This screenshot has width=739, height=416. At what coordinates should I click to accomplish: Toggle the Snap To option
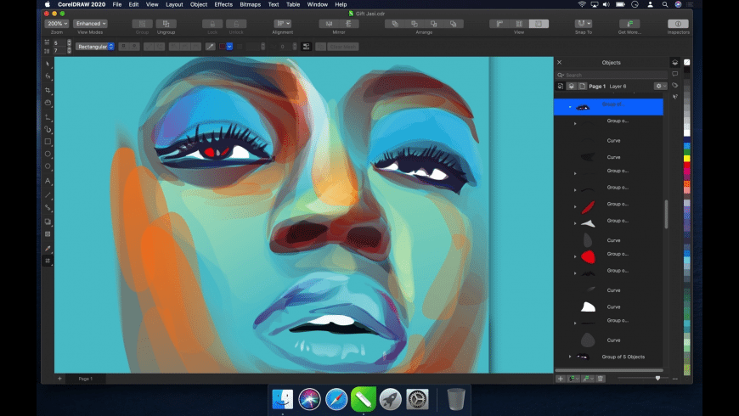[584, 24]
